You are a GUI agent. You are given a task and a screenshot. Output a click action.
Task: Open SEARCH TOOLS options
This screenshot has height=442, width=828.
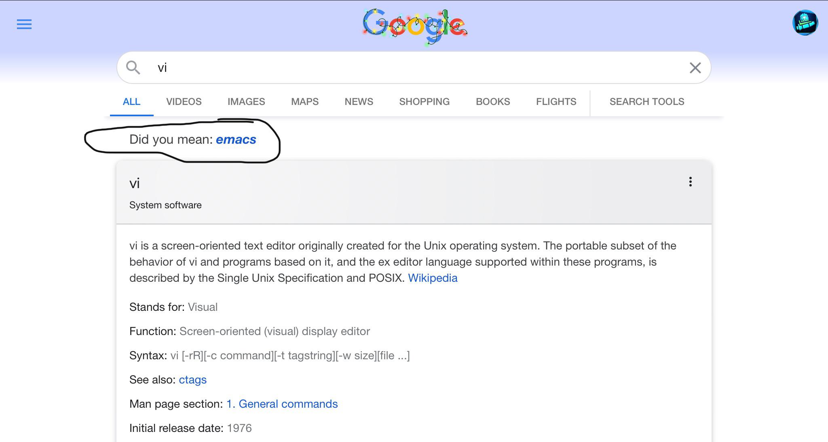tap(646, 102)
